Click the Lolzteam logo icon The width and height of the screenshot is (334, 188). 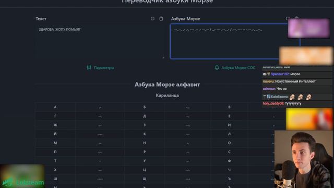7,182
